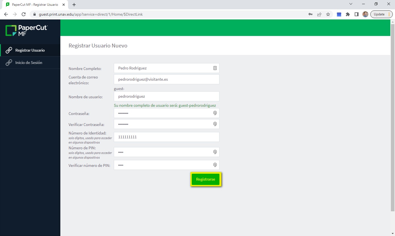Image resolution: width=395 pixels, height=236 pixels.
Task: Click the share page icon
Action: (319, 14)
